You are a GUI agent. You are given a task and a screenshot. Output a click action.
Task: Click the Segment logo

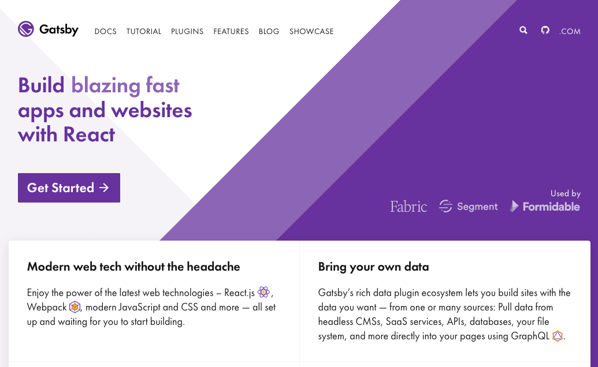[x=469, y=207]
